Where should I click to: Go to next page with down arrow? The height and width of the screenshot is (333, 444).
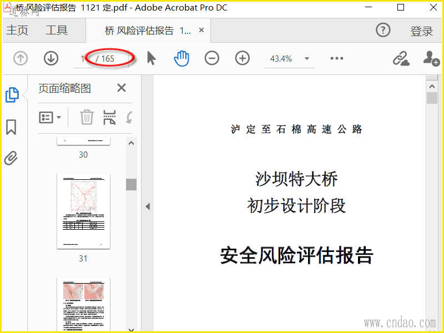click(x=51, y=58)
